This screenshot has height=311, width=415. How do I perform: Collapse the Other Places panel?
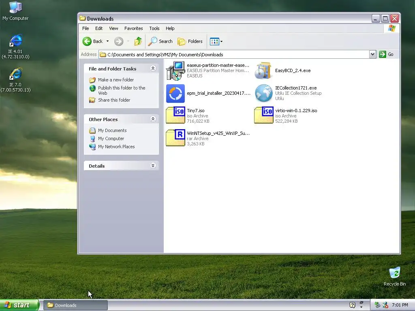(153, 119)
